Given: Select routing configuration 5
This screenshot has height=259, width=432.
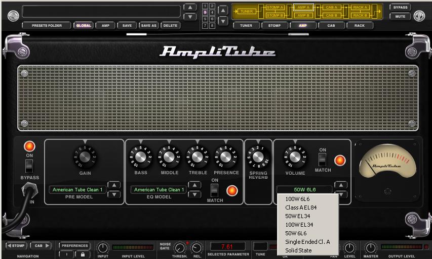Looking at the screenshot, I should 205,19.
